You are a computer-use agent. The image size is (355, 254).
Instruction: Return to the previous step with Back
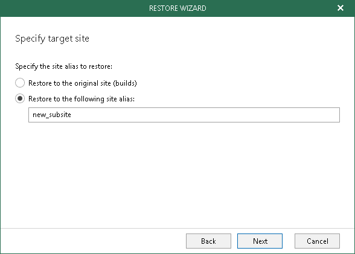point(208,241)
